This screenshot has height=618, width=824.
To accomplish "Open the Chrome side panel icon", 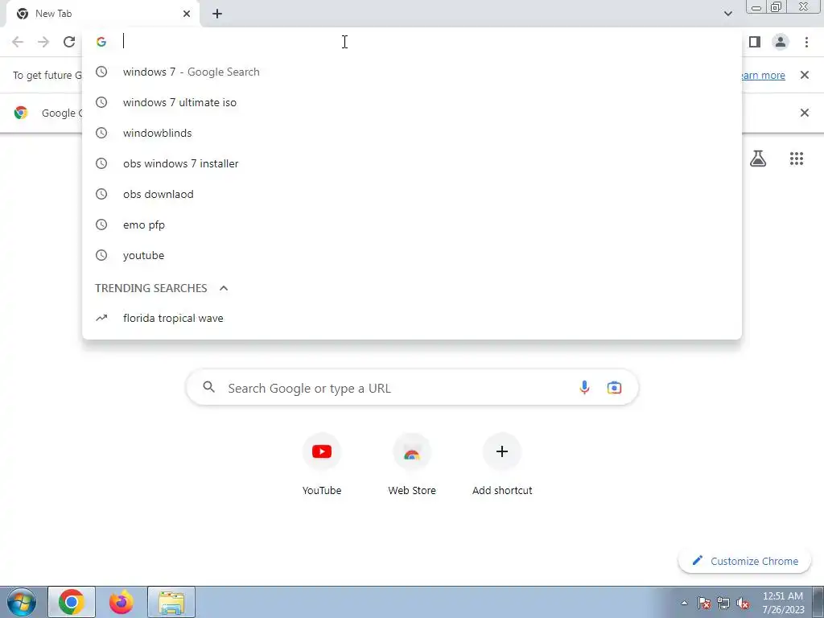I will point(755,42).
